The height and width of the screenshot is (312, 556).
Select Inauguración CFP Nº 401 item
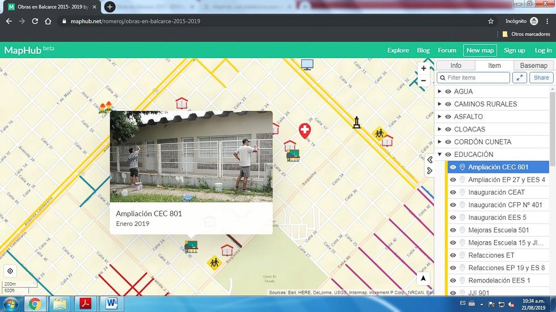click(505, 205)
